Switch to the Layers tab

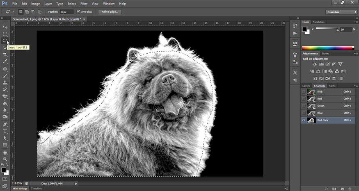(x=306, y=86)
